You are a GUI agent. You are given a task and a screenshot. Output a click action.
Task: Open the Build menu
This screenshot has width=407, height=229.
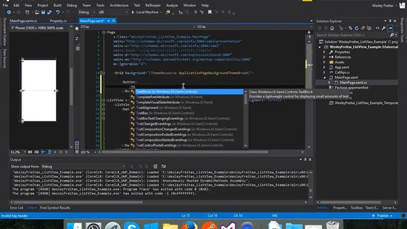point(57,5)
